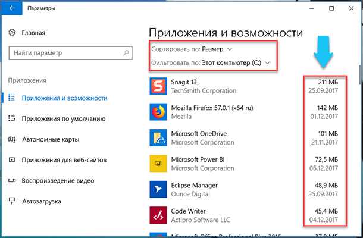The image size is (363, 238).
Task: Maximize the Параметры window
Action: tap(331, 8)
